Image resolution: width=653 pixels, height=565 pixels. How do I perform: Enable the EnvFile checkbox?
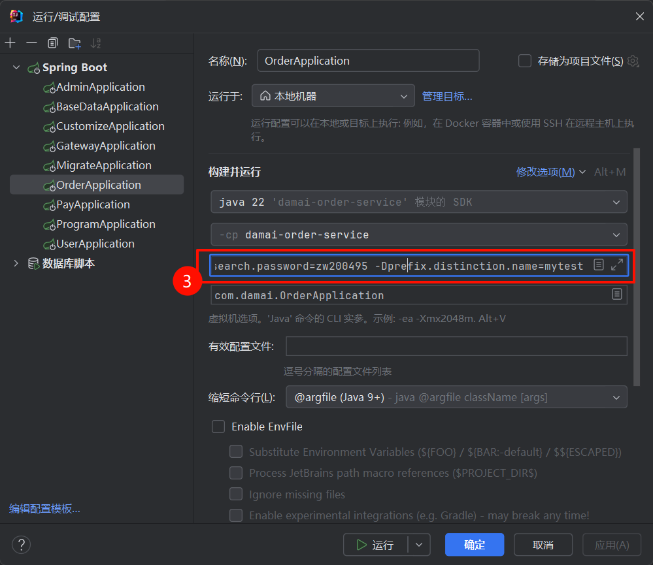click(x=218, y=427)
